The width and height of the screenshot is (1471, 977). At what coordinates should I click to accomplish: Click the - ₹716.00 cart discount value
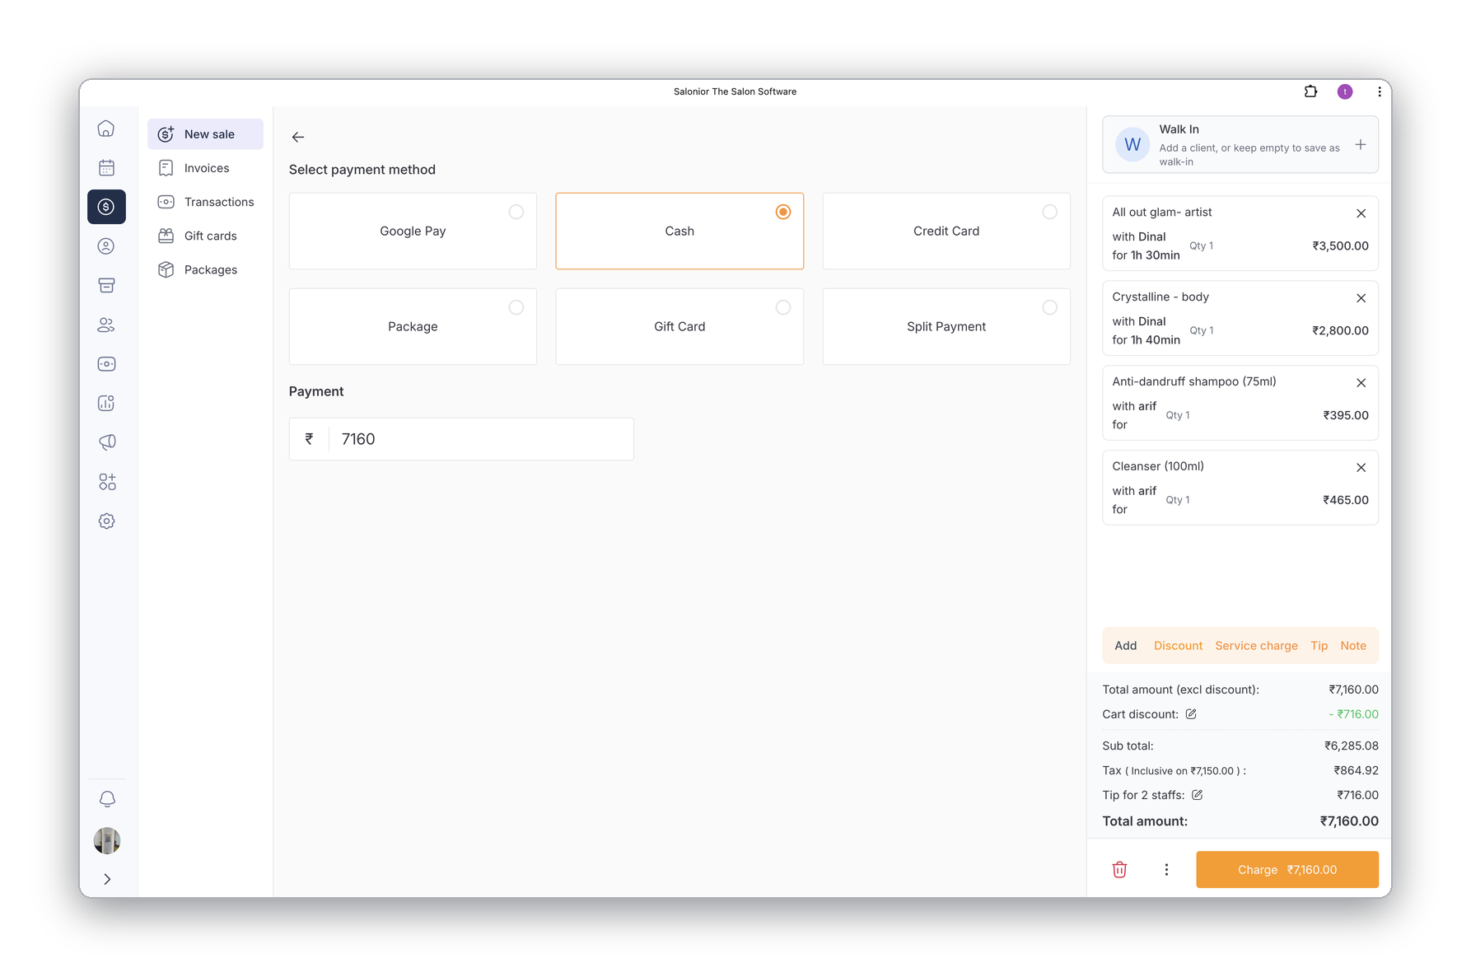coord(1353,714)
